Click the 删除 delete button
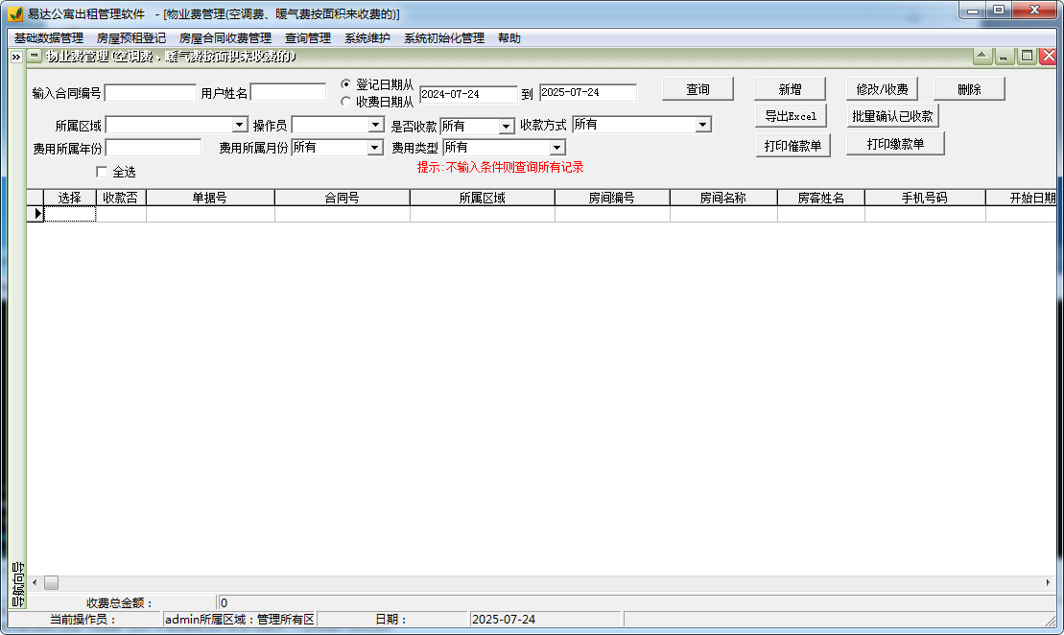 [969, 87]
